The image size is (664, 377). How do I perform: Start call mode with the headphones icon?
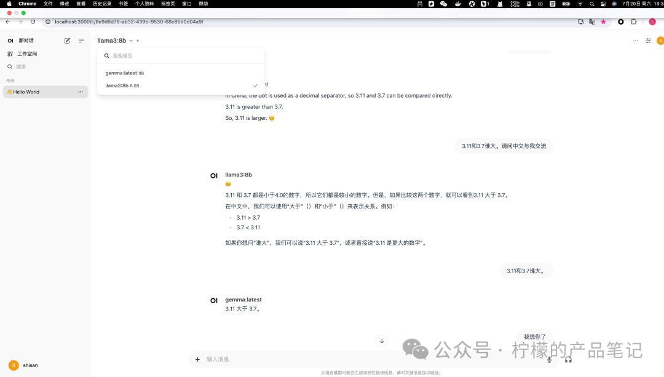(569, 360)
